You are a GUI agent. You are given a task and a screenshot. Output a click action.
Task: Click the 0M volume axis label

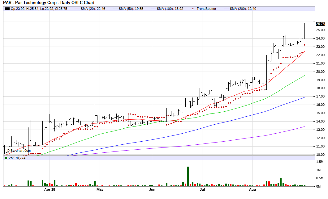[x=318, y=186]
